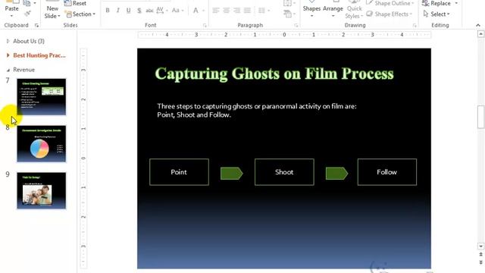Open the Select dropdown
The height and width of the screenshot is (273, 485).
click(436, 14)
